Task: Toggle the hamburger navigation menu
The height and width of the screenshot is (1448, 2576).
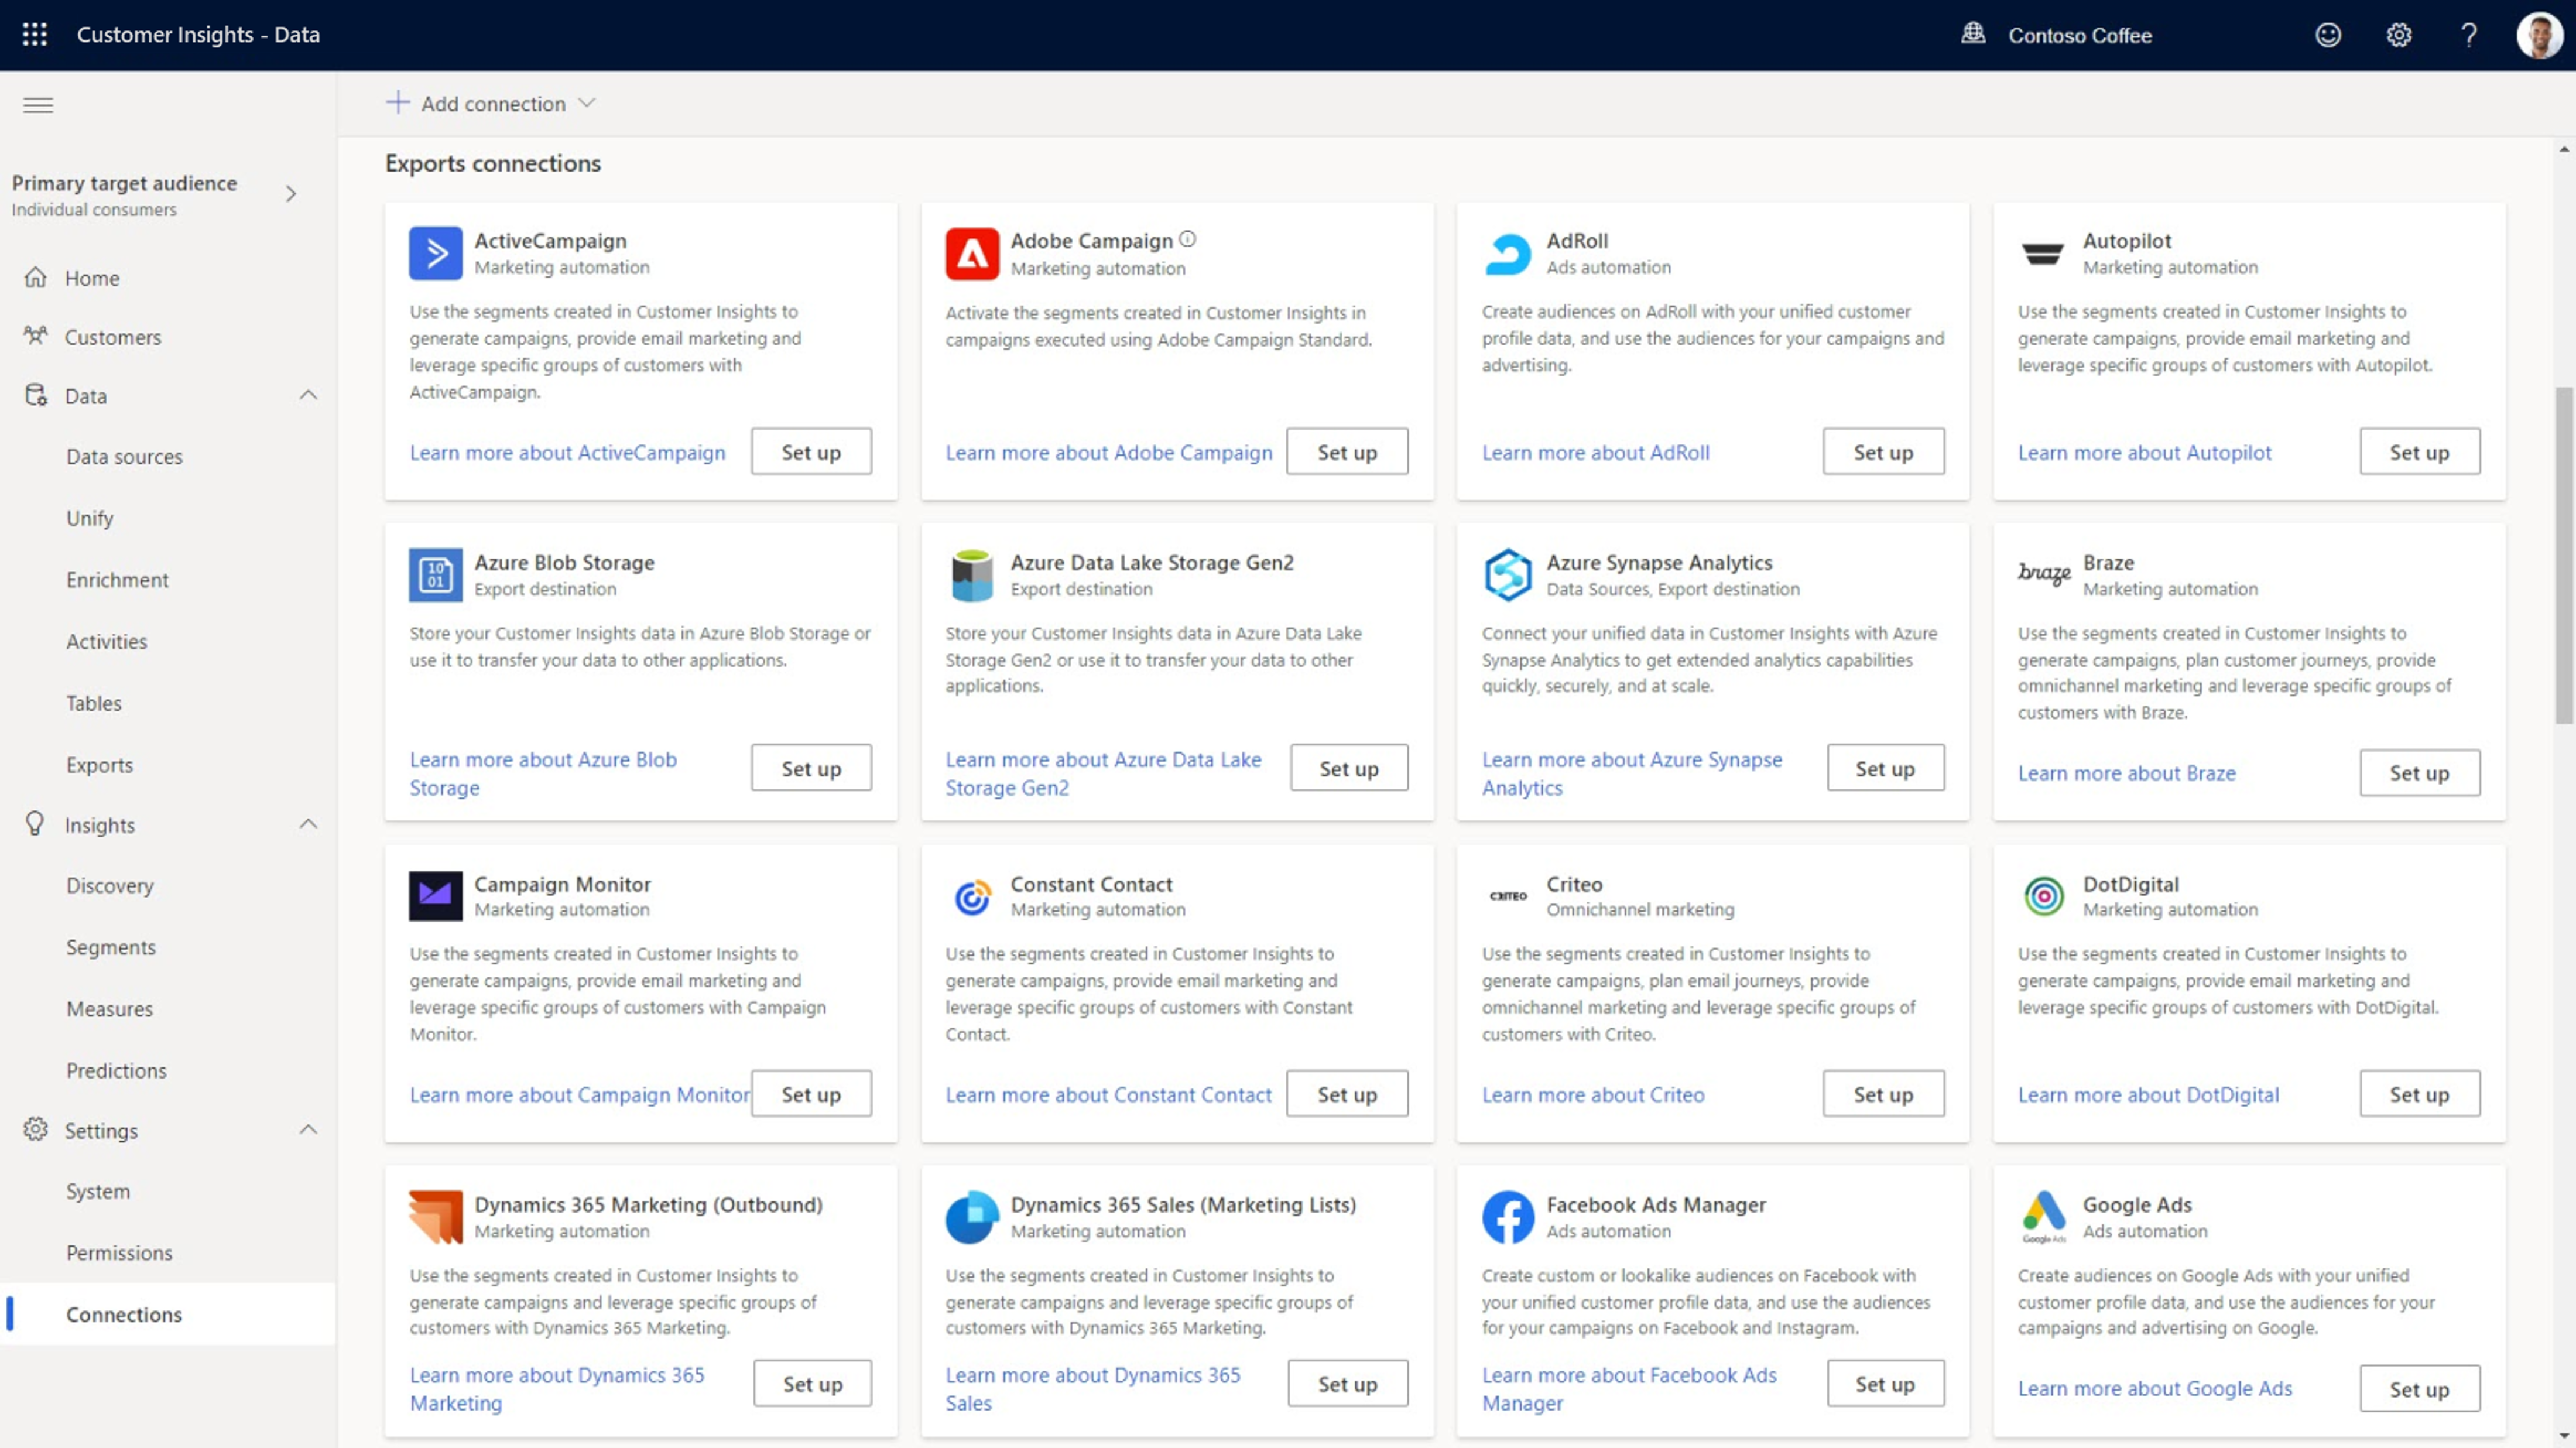Action: click(38, 105)
